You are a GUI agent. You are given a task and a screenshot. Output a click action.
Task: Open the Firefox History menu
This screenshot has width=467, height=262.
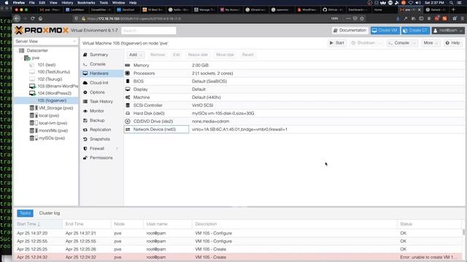point(67,3)
